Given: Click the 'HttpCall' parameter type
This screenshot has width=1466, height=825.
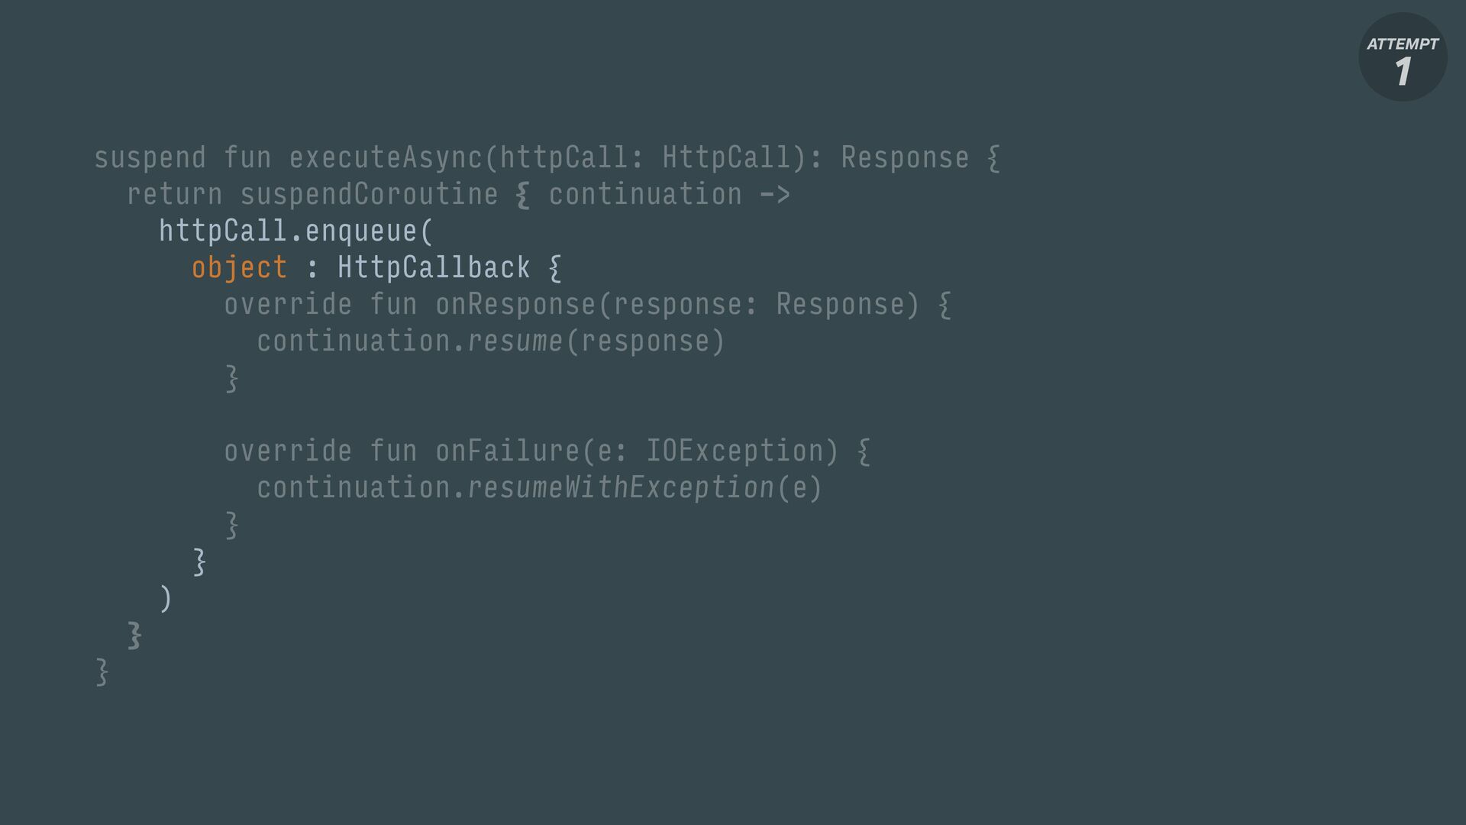Looking at the screenshot, I should click(x=726, y=158).
